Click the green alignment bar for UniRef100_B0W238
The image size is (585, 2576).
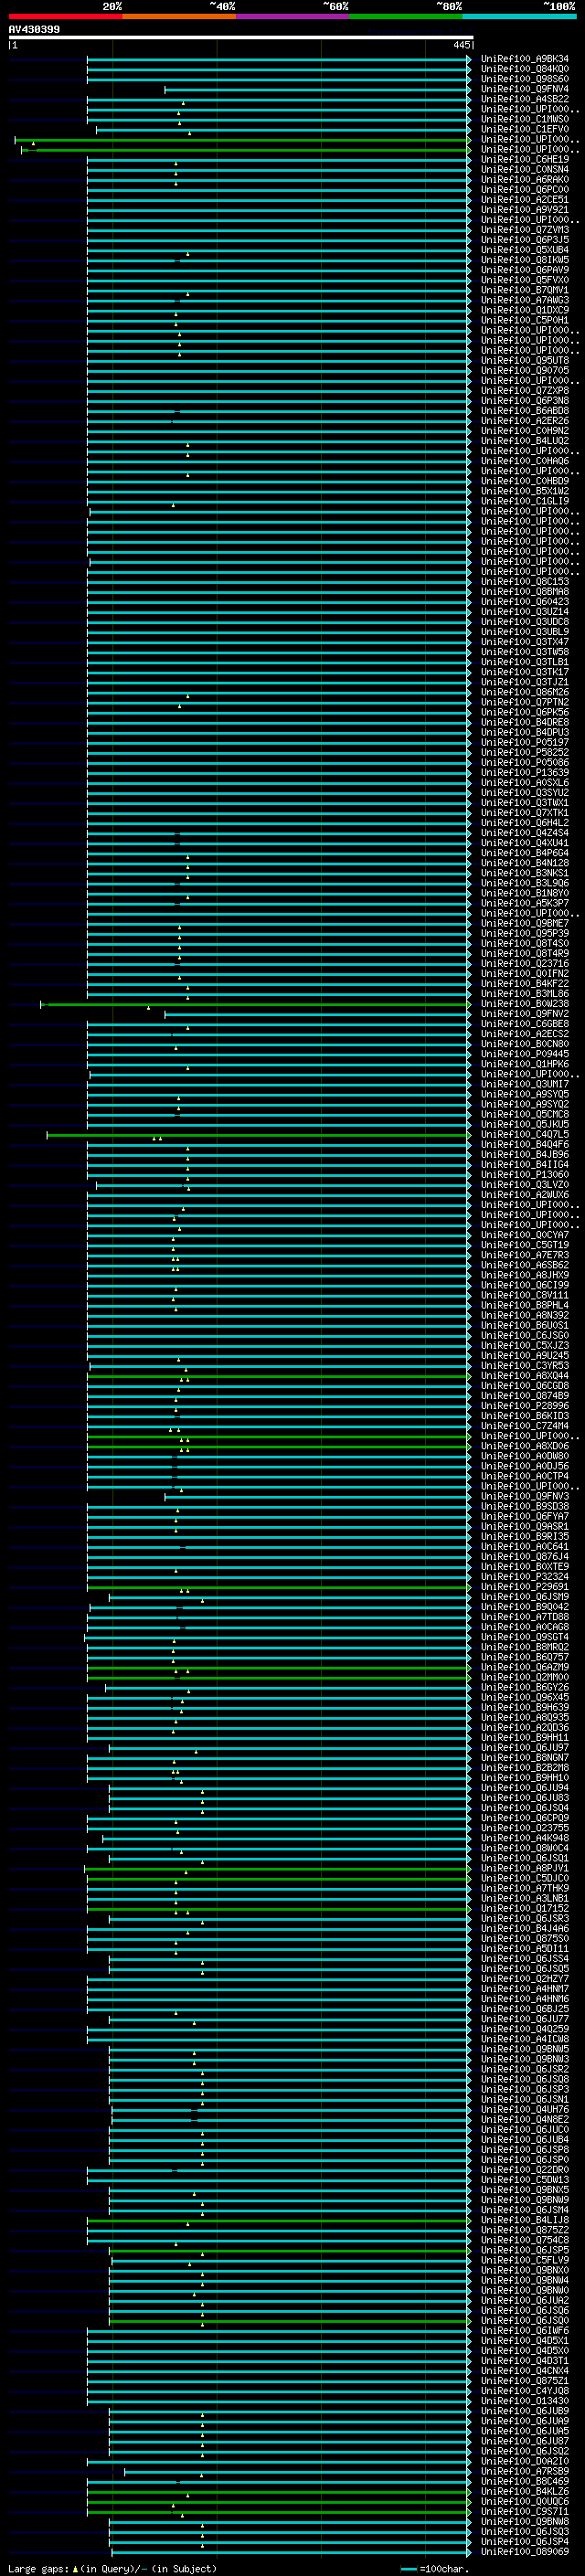pyautogui.click(x=256, y=1004)
